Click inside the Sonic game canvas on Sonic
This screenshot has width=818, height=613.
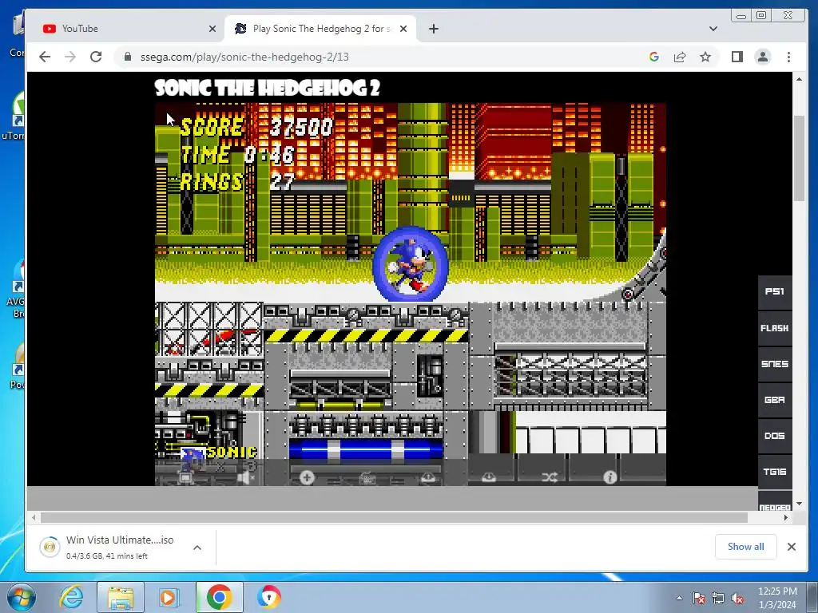pyautogui.click(x=411, y=264)
